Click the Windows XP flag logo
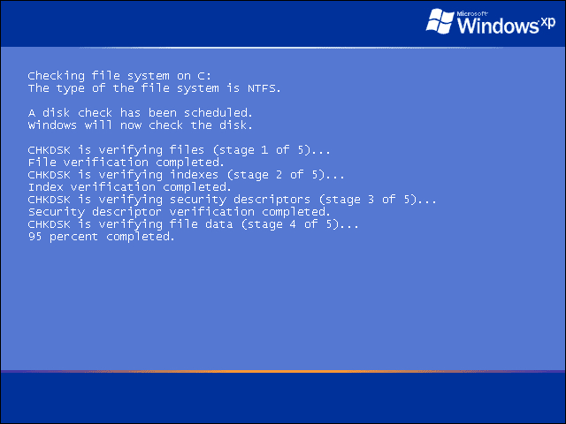Screen dimensions: 566x424 click(x=440, y=21)
